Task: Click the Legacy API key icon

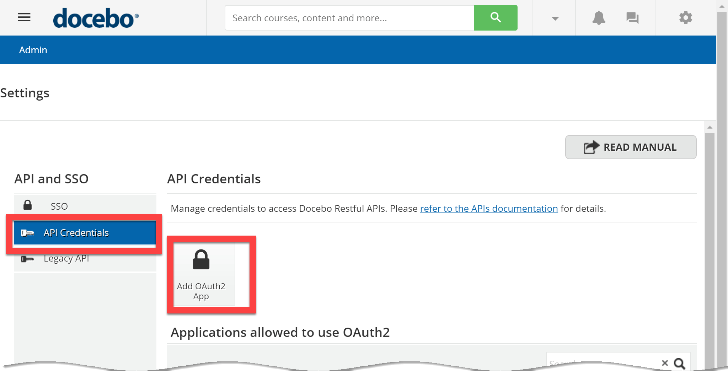Action: [x=27, y=259]
